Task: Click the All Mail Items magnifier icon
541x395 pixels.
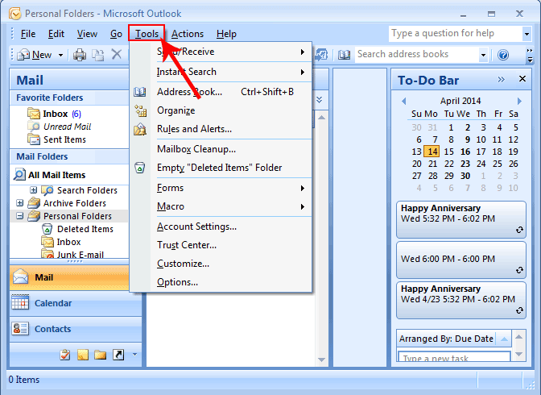Action: click(x=19, y=174)
